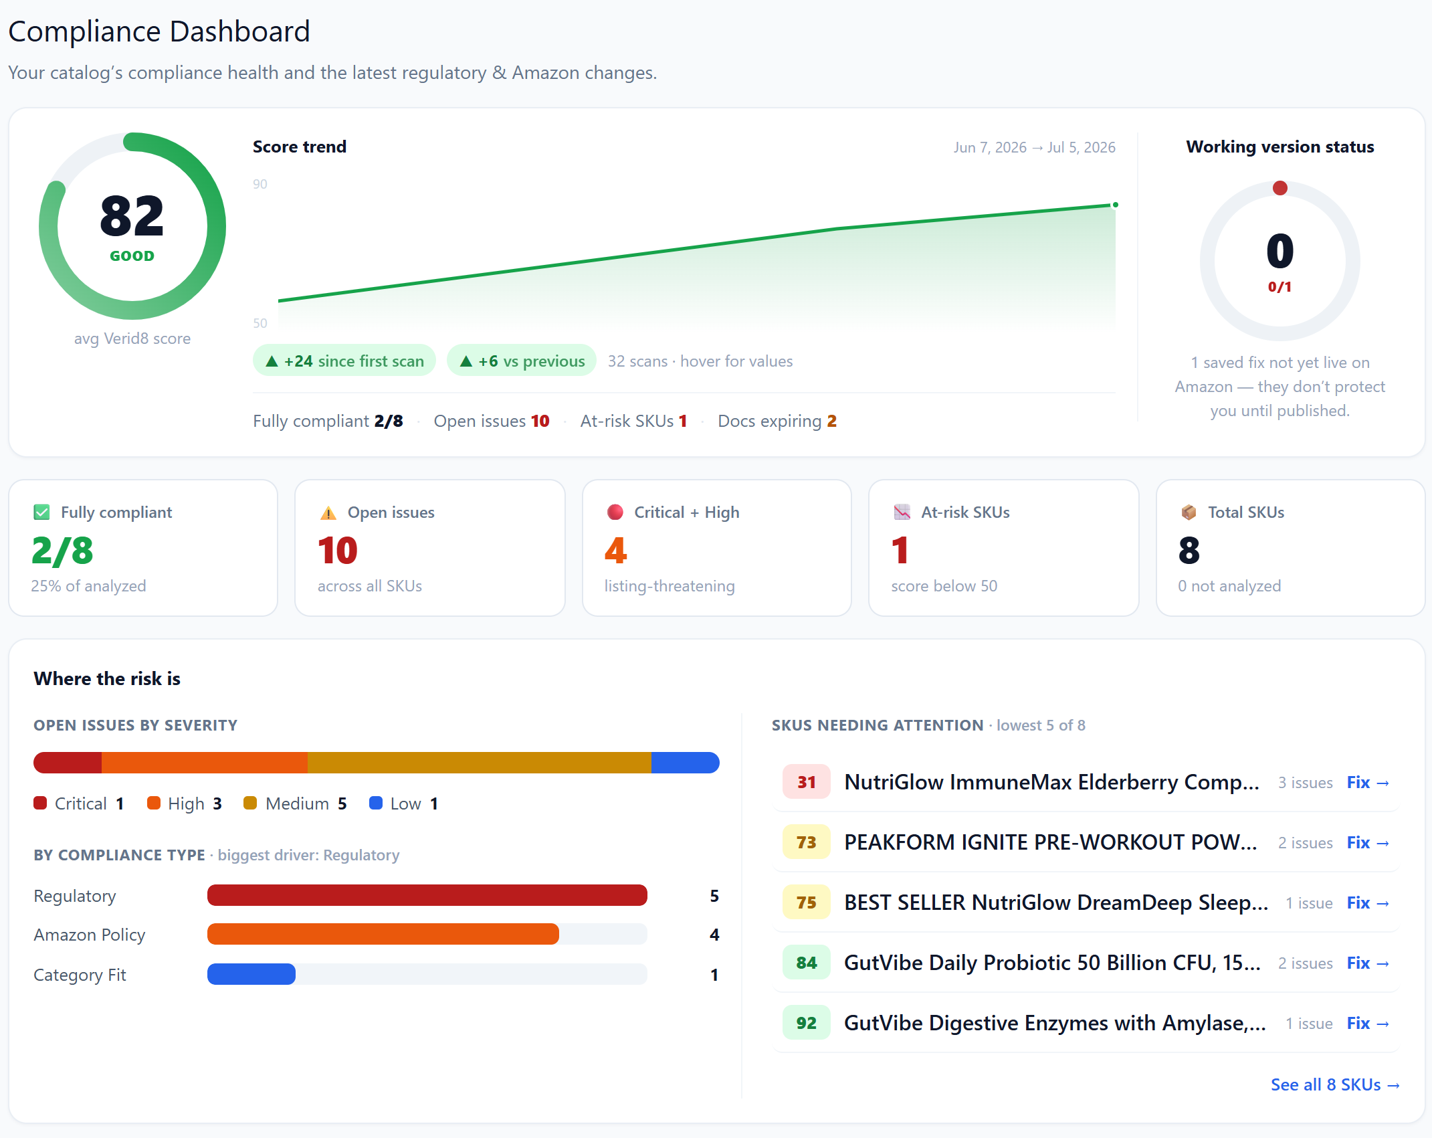
Task: Click the 31 score badge for NutriGlow ImmuneMax
Action: coord(807,782)
